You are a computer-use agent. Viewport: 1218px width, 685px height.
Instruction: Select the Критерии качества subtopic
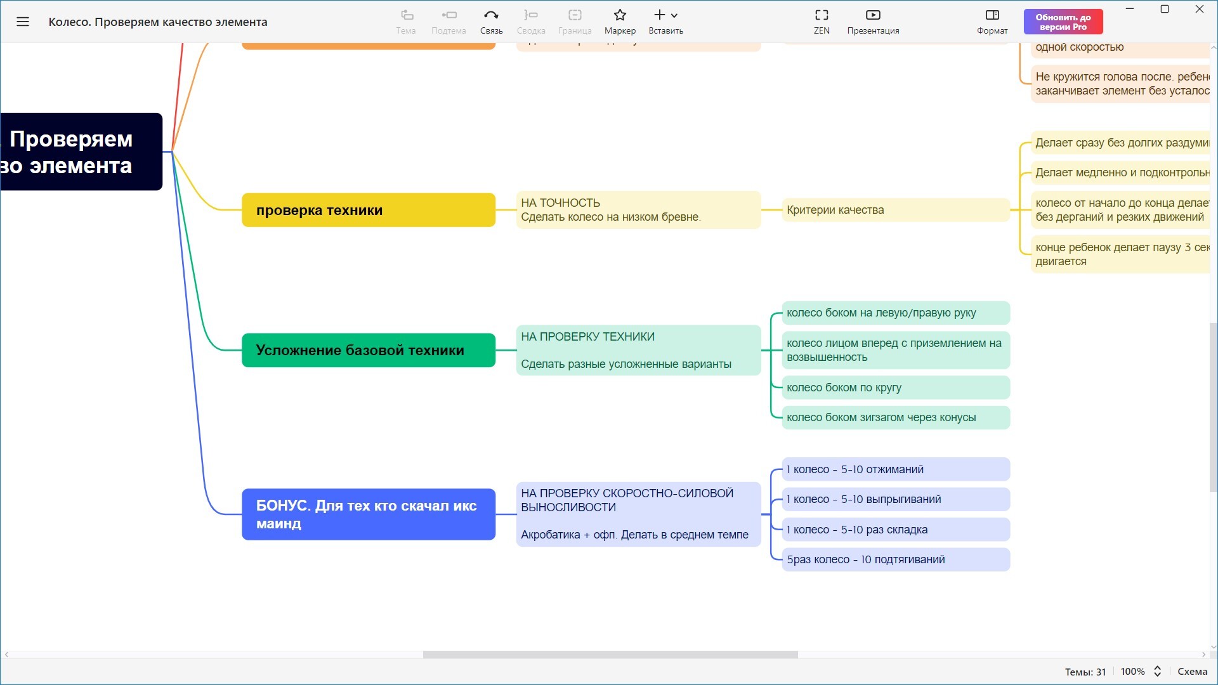pyautogui.click(x=895, y=210)
